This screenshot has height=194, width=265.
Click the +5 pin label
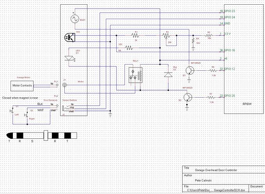click(226, 59)
